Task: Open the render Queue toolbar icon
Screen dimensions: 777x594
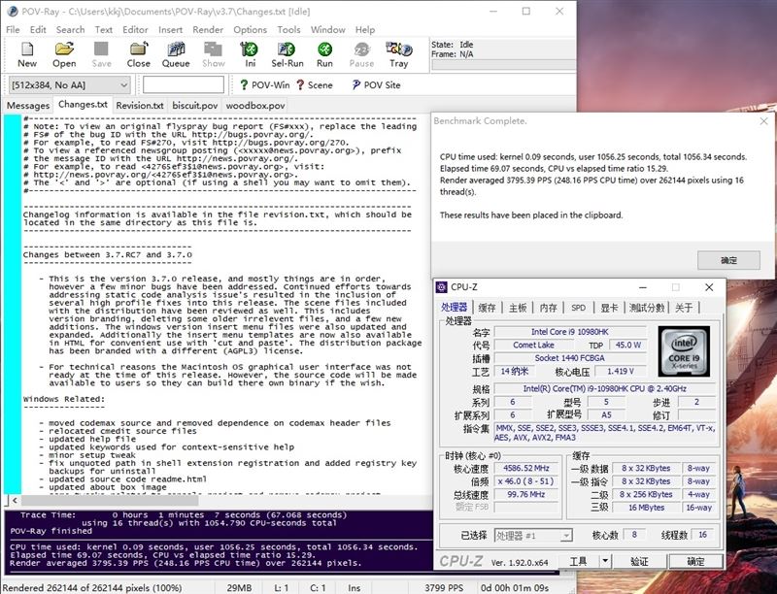Action: point(176,55)
